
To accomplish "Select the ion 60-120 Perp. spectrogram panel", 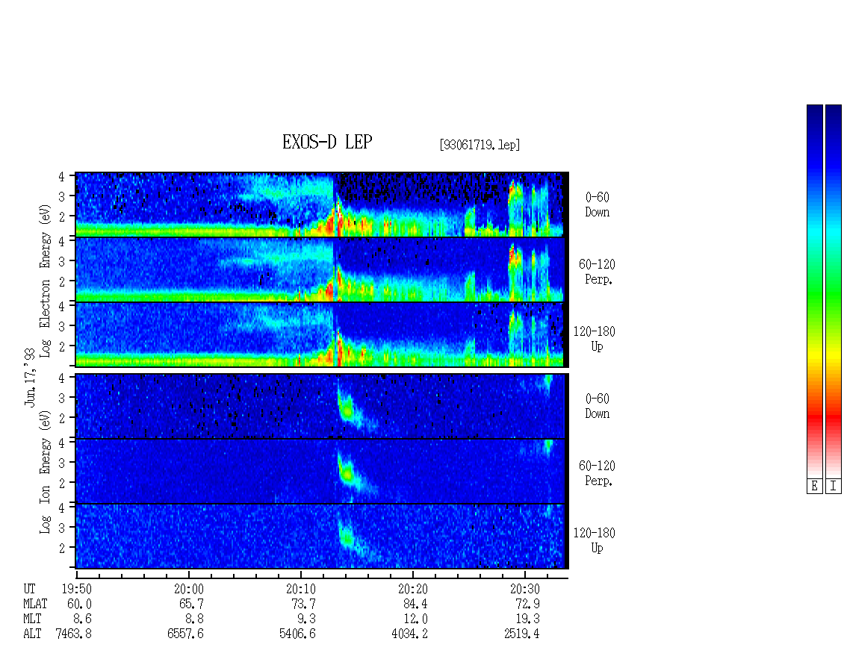I will pos(321,471).
